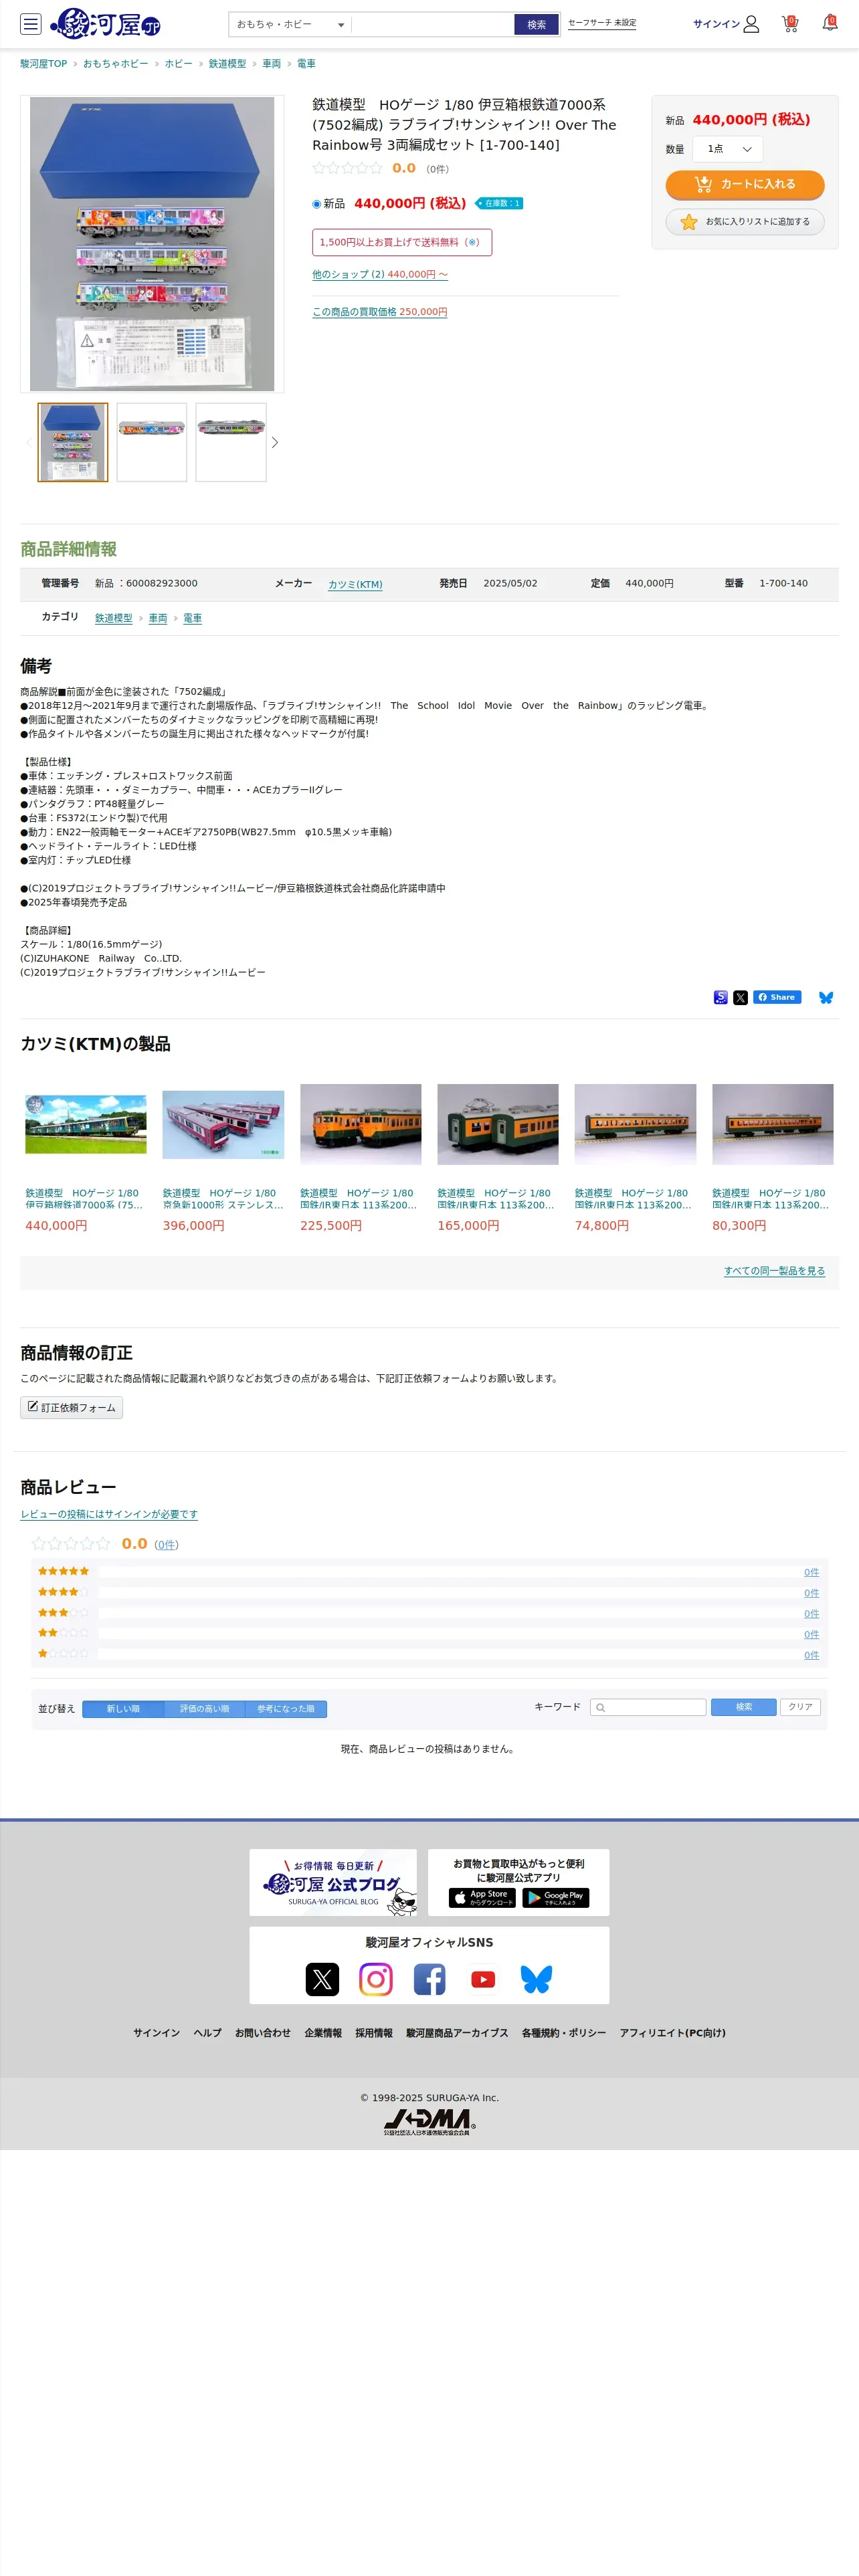
Task: Share on X from product notes
Action: [x=740, y=997]
